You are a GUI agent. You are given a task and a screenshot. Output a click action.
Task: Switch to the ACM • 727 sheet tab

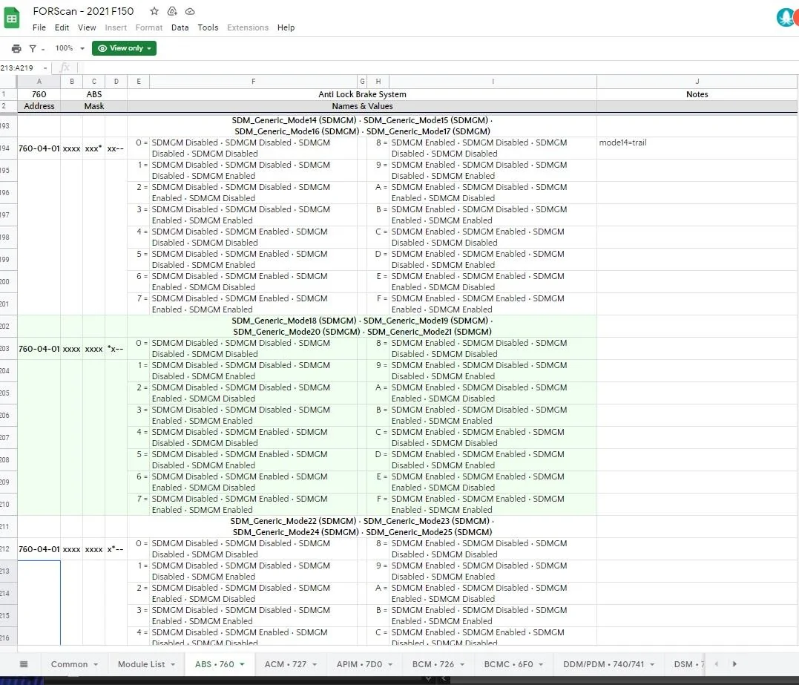[x=286, y=664]
